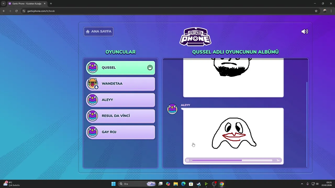Open the tab search dropdown arrow
Viewport: 335px width, 188px height.
click(3, 4)
